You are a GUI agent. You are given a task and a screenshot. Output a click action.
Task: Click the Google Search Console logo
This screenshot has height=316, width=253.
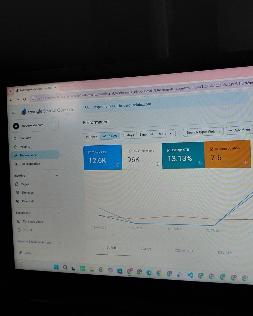47,111
